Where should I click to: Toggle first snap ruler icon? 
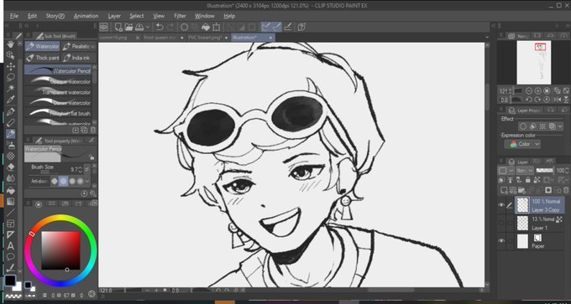266,27
